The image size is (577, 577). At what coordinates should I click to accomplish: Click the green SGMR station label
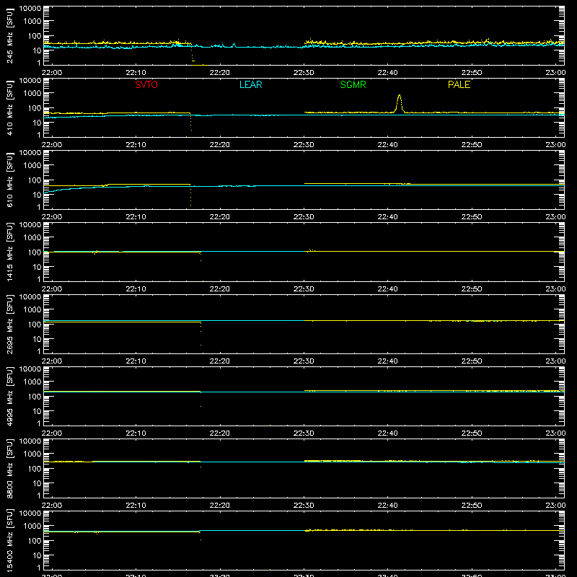353,84
